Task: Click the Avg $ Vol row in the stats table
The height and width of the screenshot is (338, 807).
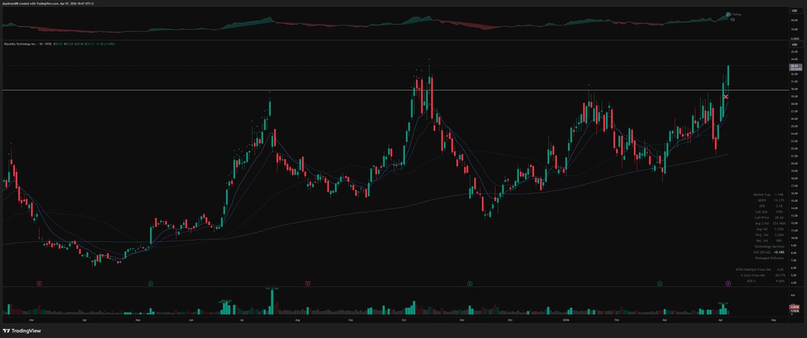Action: pos(771,223)
